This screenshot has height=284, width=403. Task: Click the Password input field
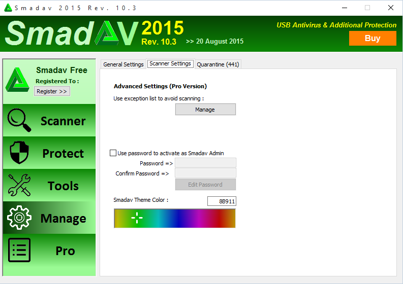click(x=205, y=163)
